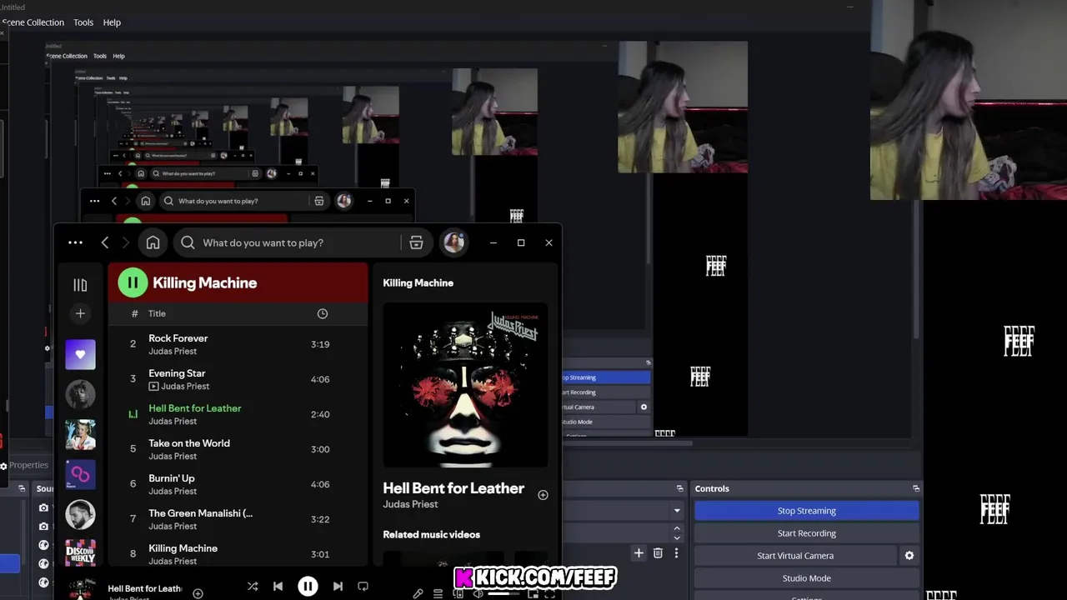This screenshot has height=600, width=1067.
Task: Select the track Evening Star
Action: click(238, 379)
